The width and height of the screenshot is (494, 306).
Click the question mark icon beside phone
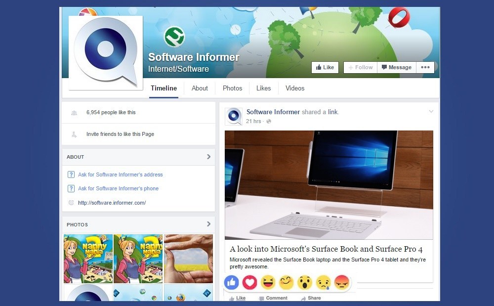71,188
